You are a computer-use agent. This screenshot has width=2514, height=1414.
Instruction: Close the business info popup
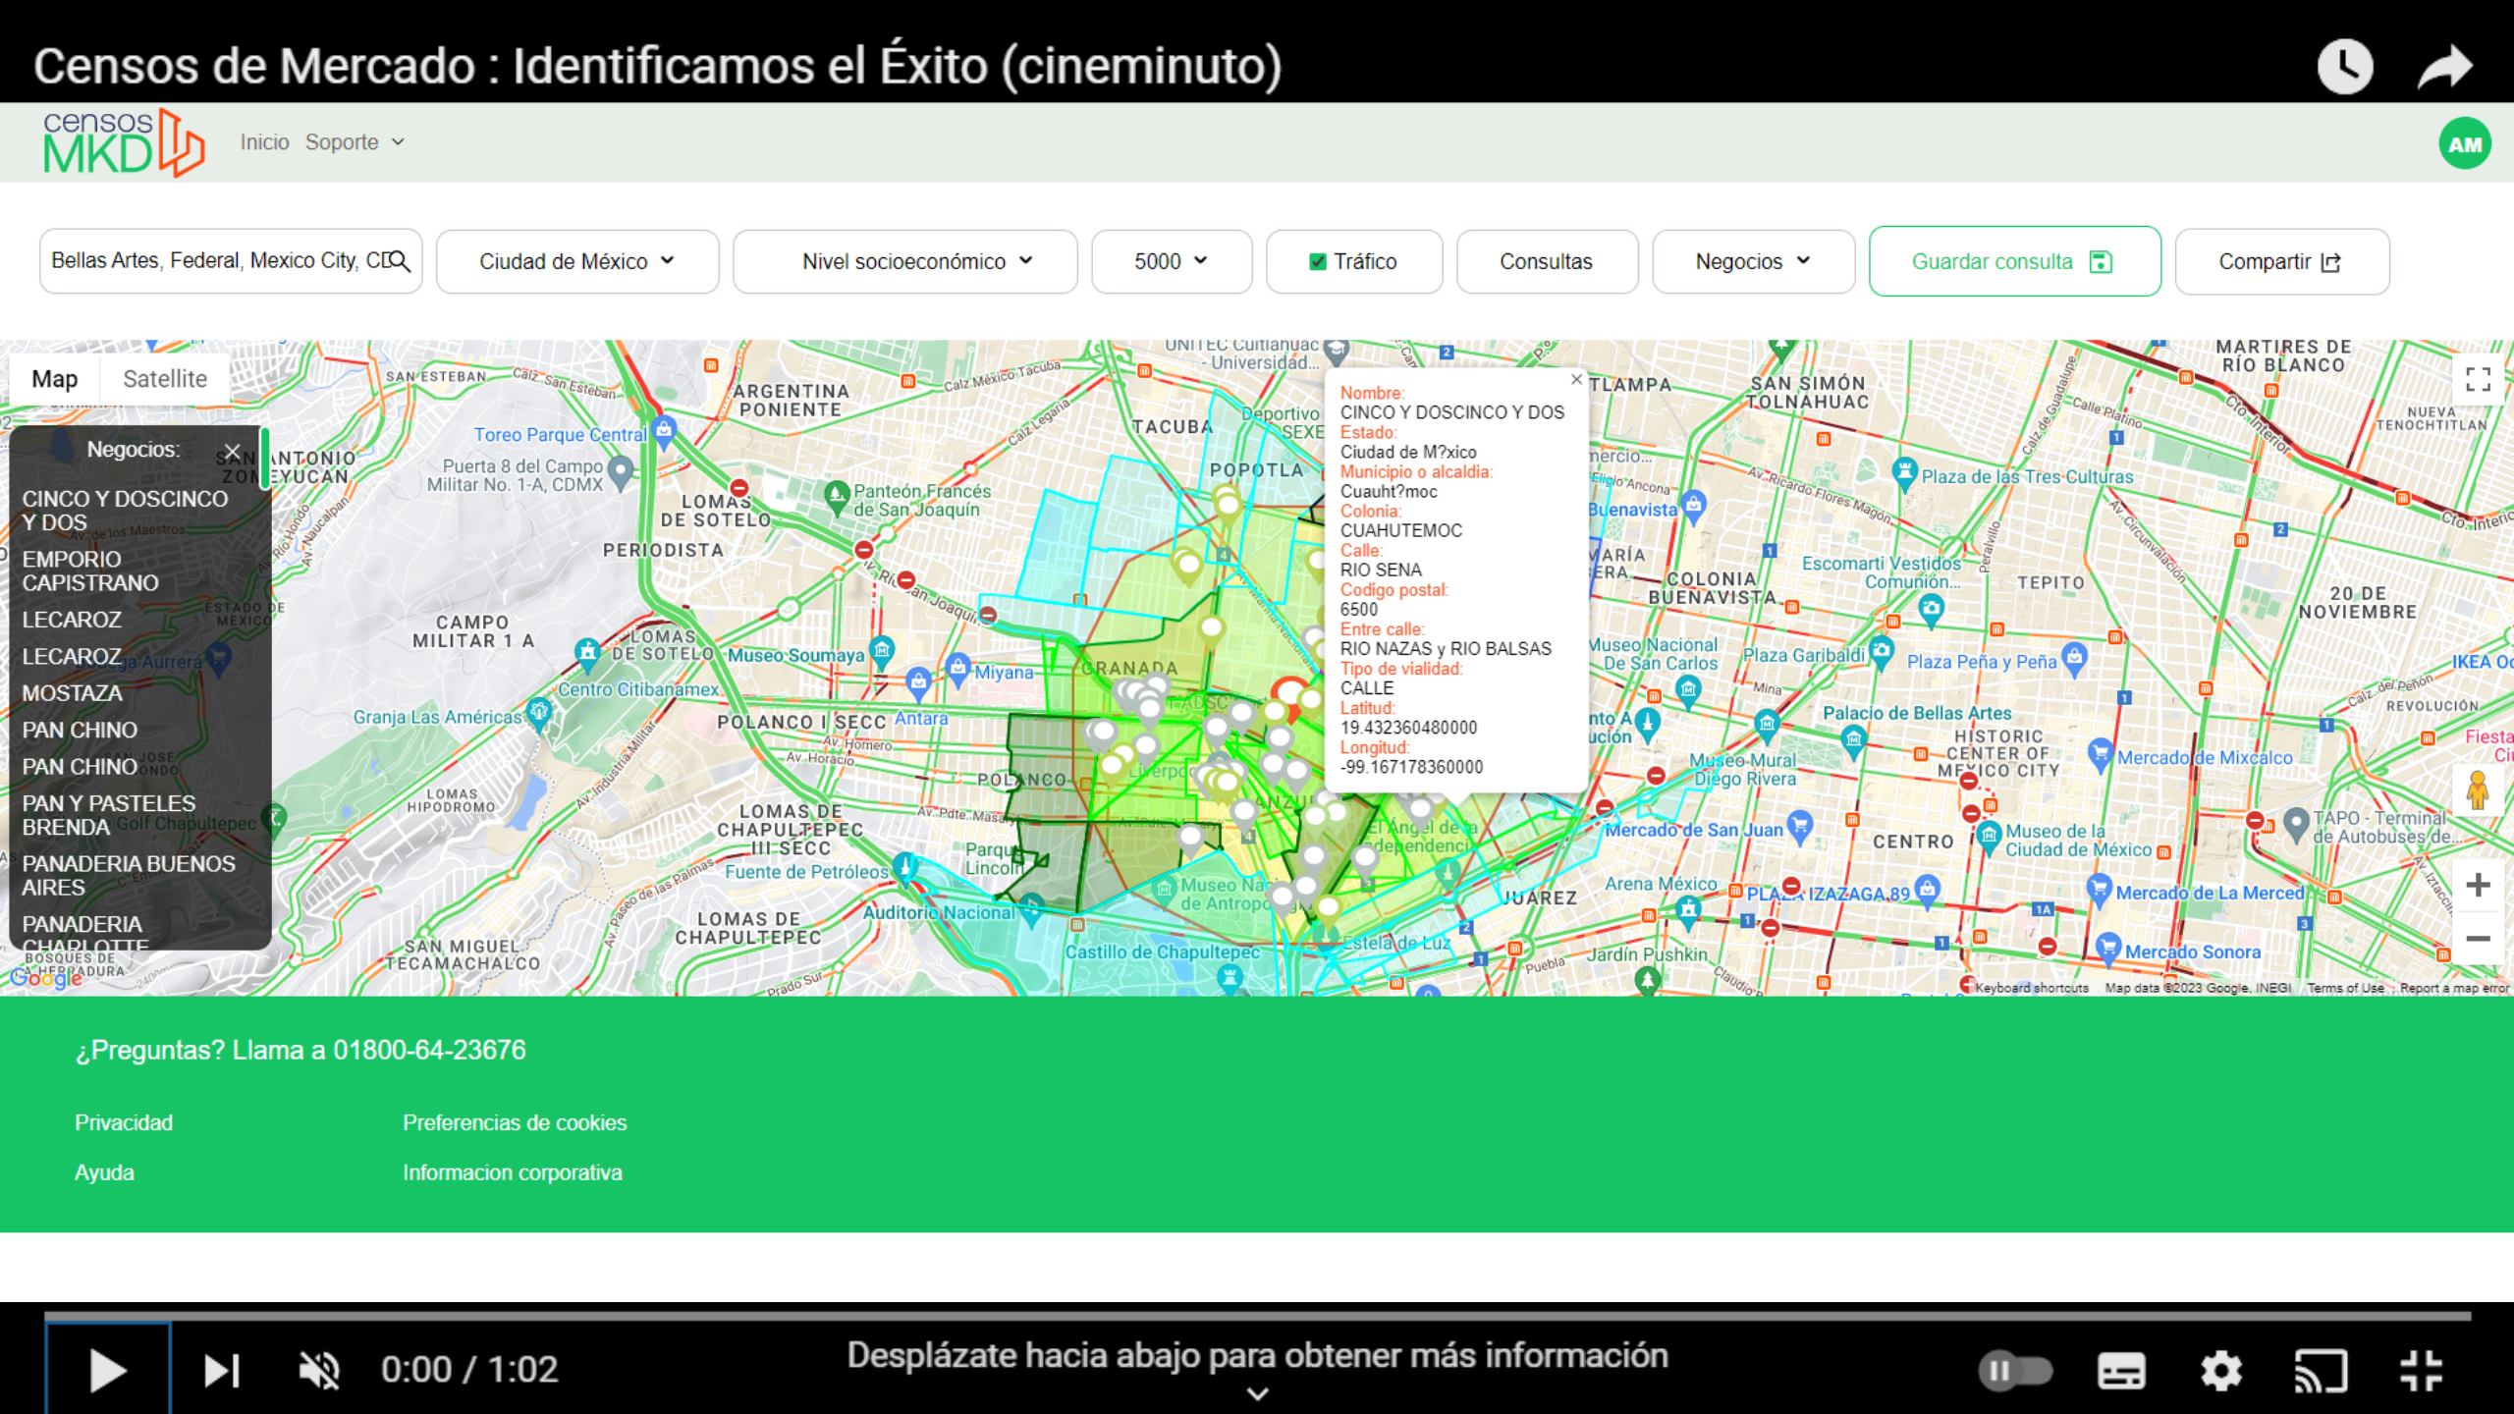pos(1576,379)
